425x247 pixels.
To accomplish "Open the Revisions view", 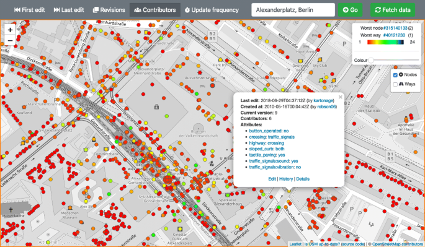I will click(109, 10).
